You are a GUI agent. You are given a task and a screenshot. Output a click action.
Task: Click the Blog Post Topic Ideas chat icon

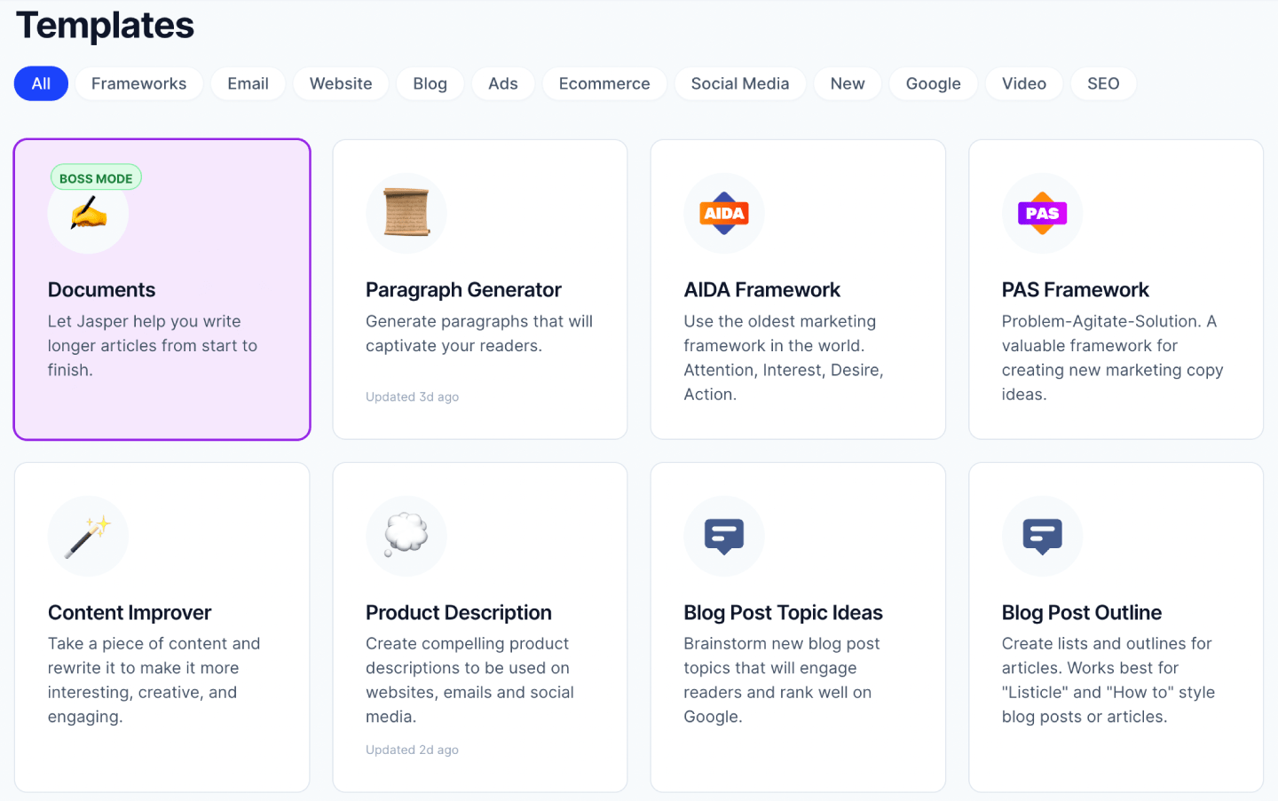point(724,536)
